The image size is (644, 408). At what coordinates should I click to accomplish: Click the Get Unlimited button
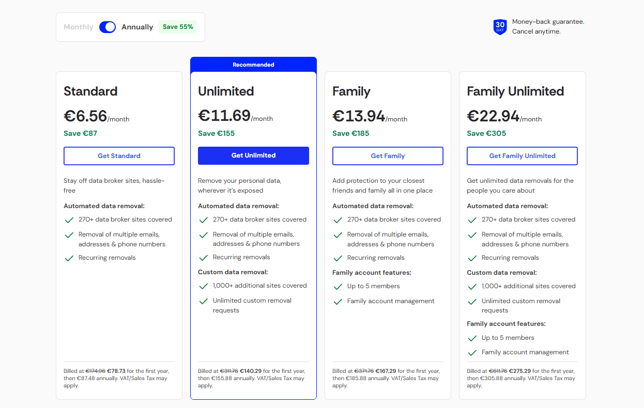[x=253, y=155]
